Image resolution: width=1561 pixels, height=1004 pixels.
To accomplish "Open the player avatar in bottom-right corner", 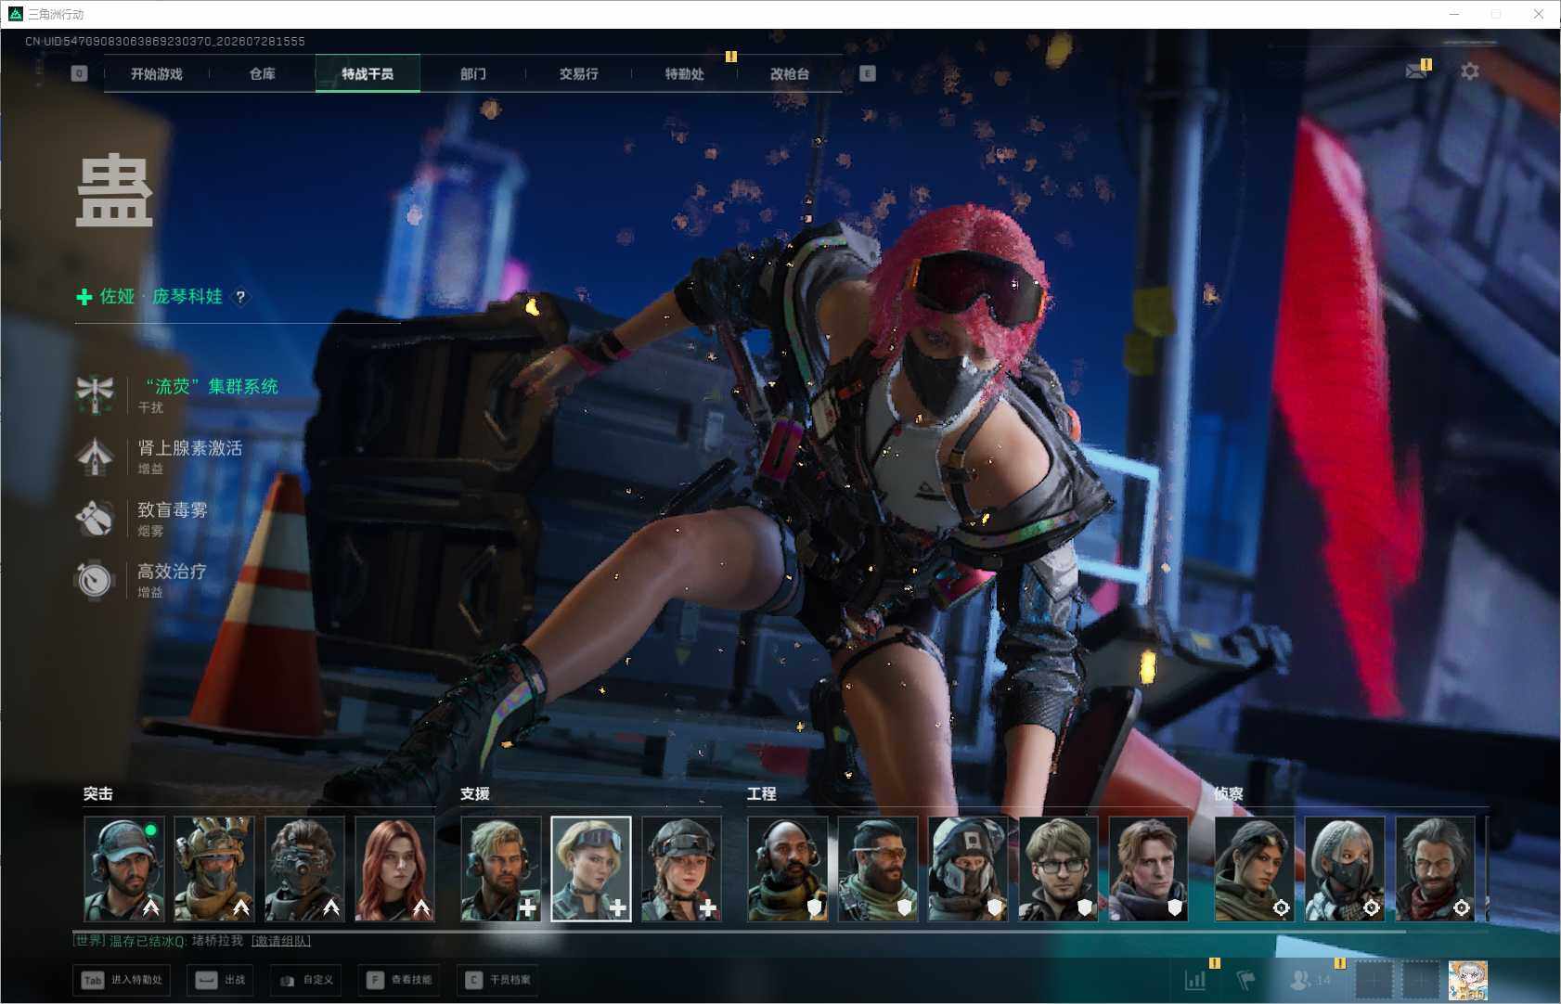I will coord(1468,980).
